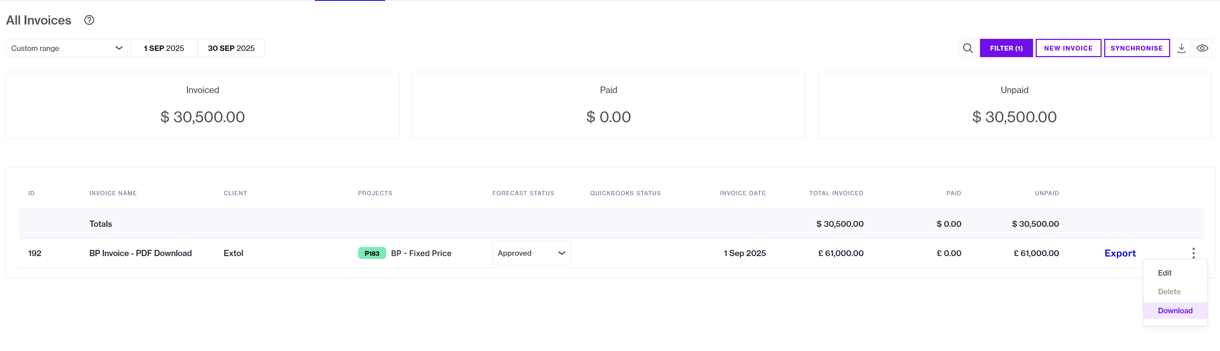Choose Download from the context menu
This screenshot has width=1220, height=351.
pyautogui.click(x=1175, y=311)
